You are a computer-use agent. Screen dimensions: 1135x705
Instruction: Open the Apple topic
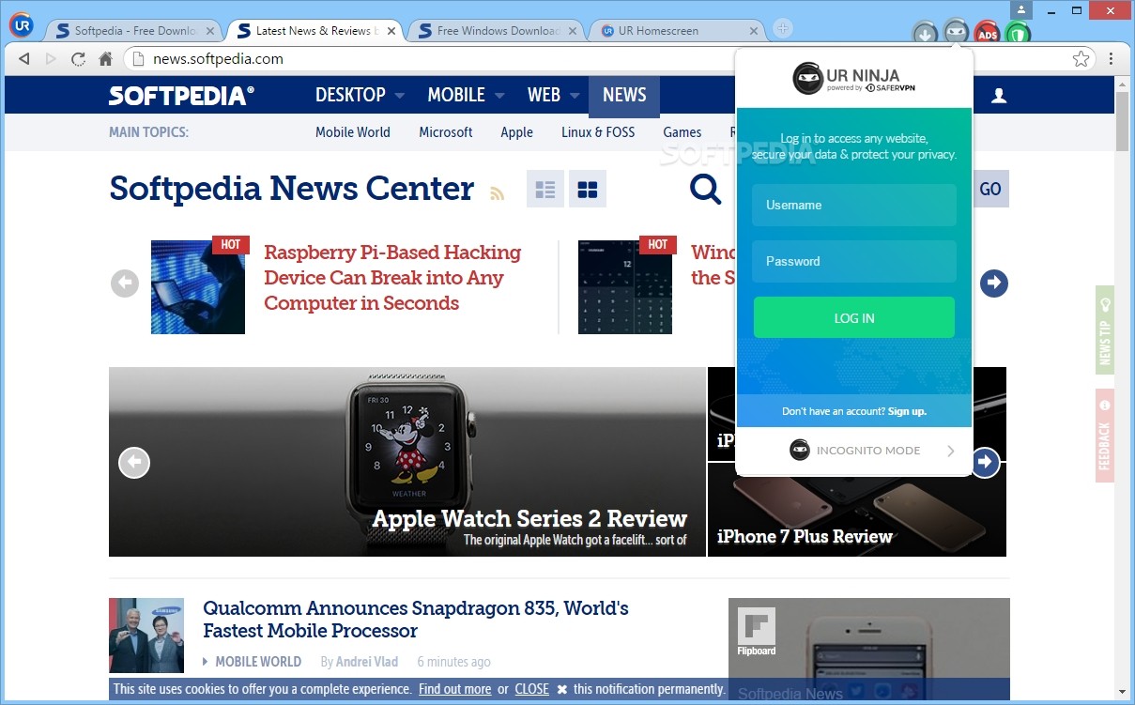[x=516, y=132]
